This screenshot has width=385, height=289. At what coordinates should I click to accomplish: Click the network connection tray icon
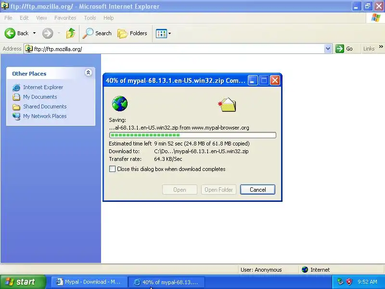(x=340, y=282)
